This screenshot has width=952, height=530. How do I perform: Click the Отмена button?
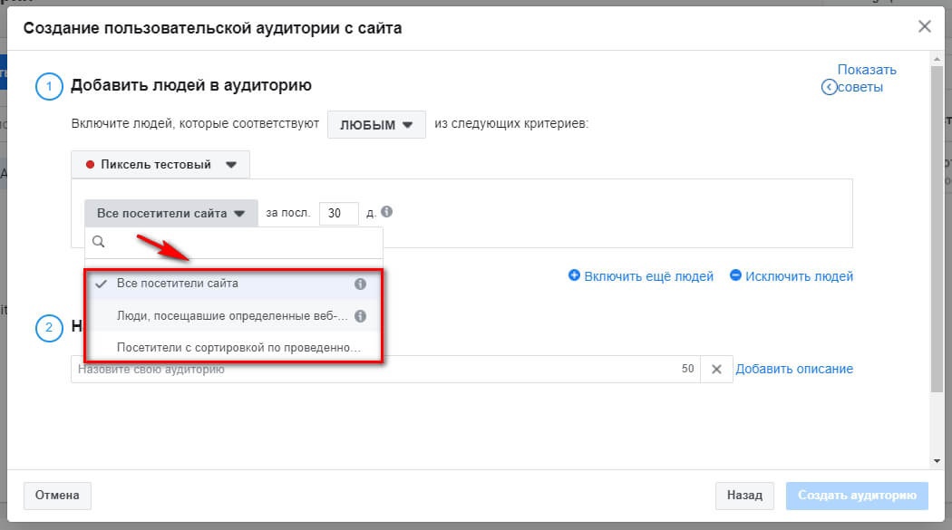tap(57, 496)
